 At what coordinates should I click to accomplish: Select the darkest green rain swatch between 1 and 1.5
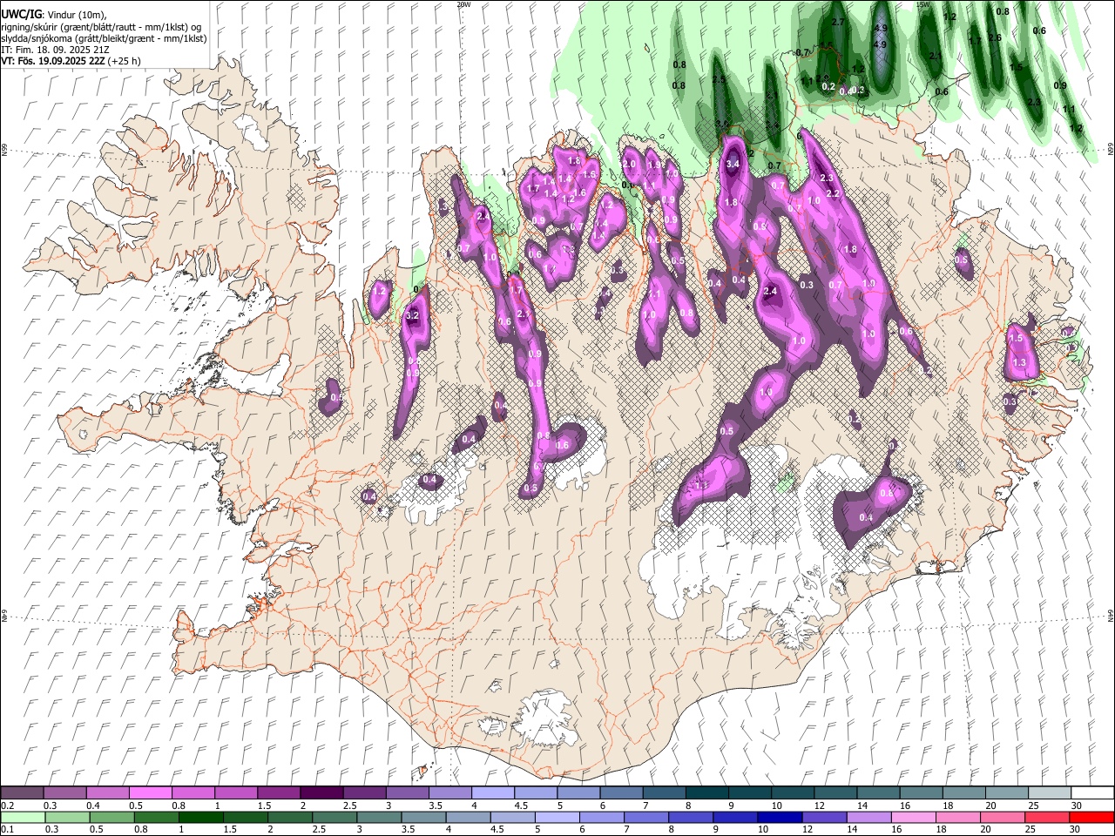pyautogui.click(x=201, y=817)
